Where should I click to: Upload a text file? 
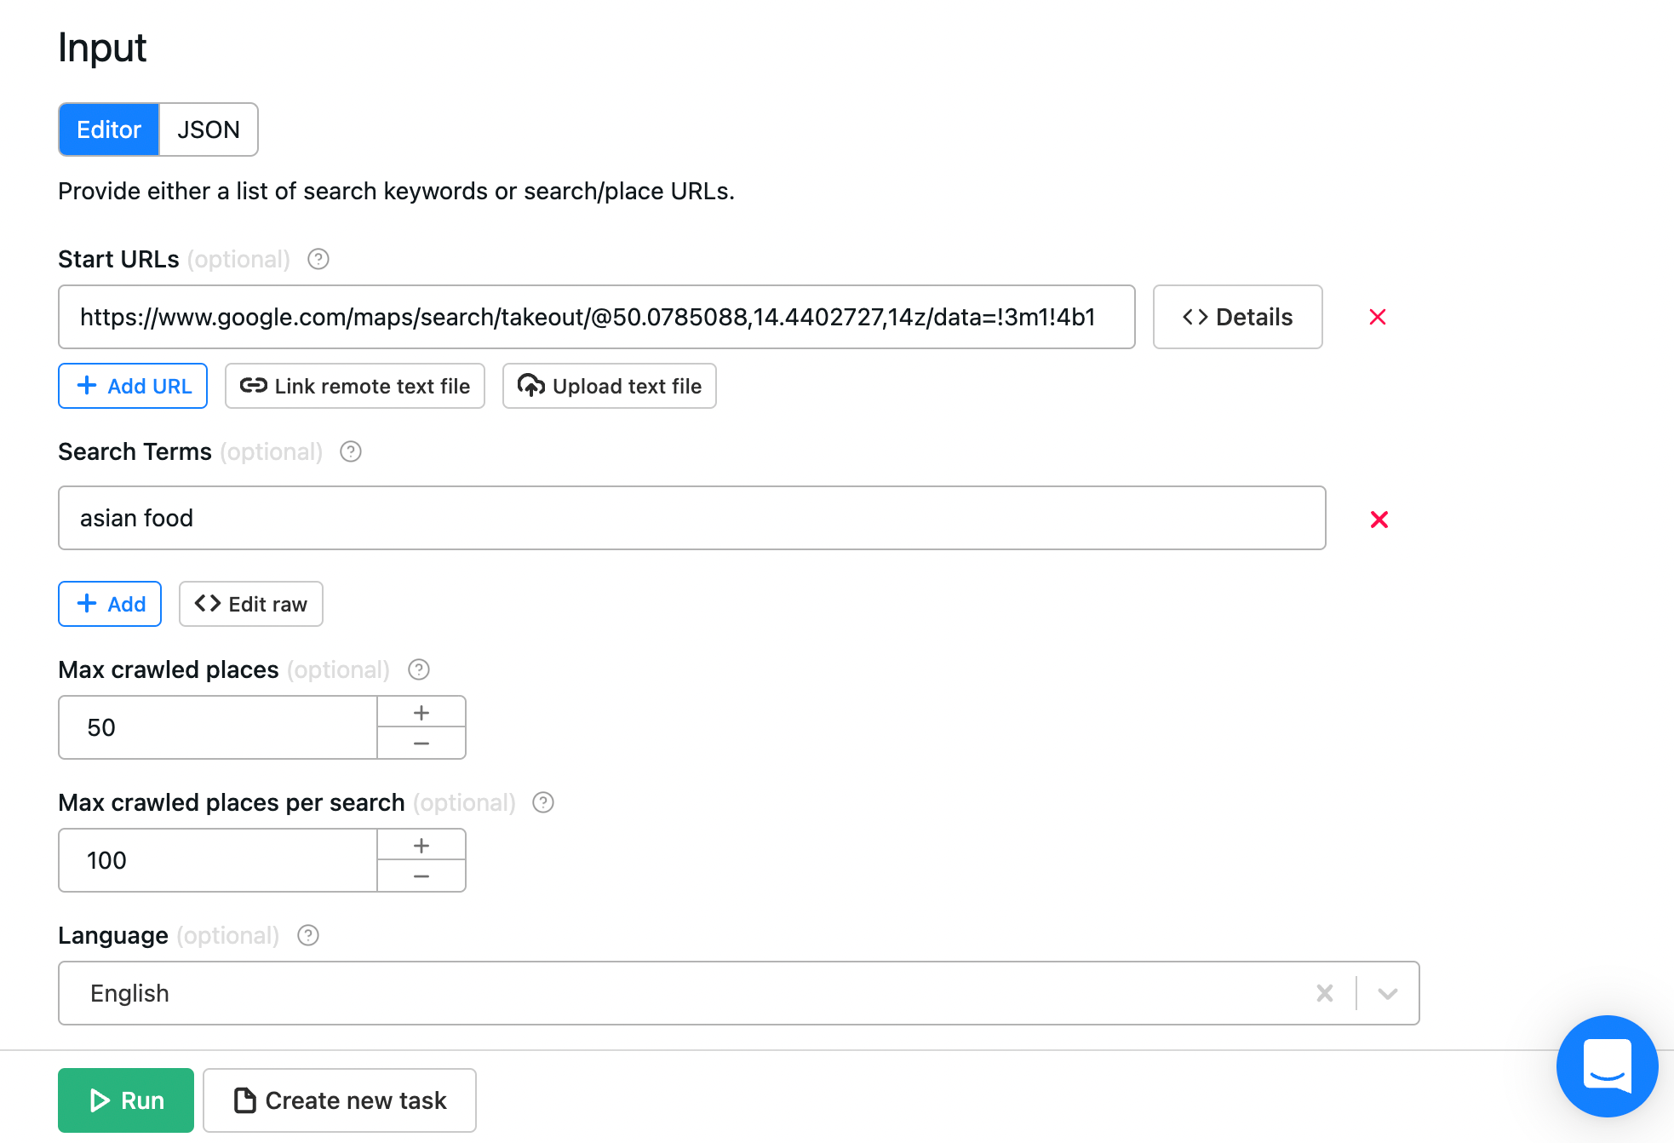pyautogui.click(x=610, y=386)
